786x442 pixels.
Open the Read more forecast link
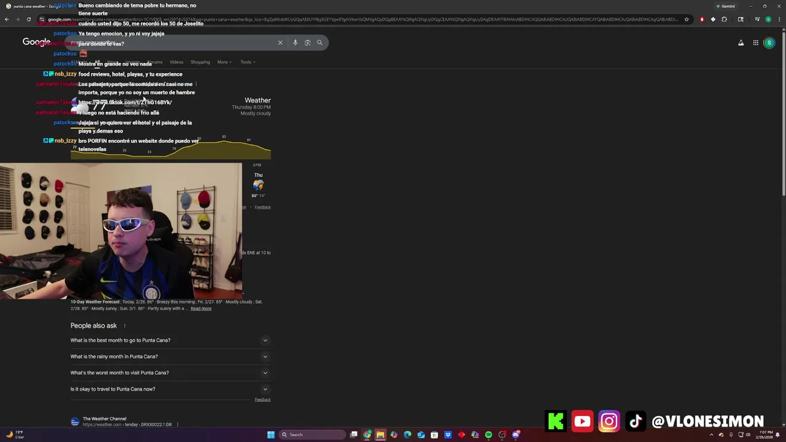point(201,308)
